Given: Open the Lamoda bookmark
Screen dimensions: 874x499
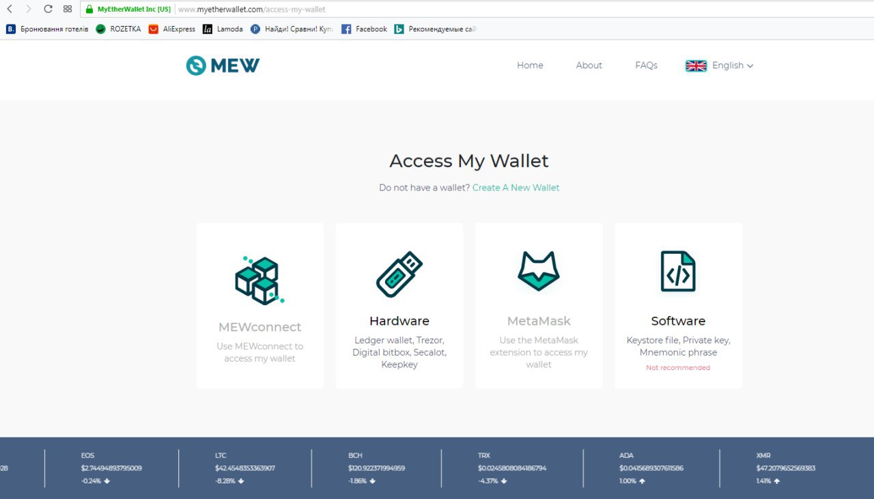Looking at the screenshot, I should tap(223, 29).
